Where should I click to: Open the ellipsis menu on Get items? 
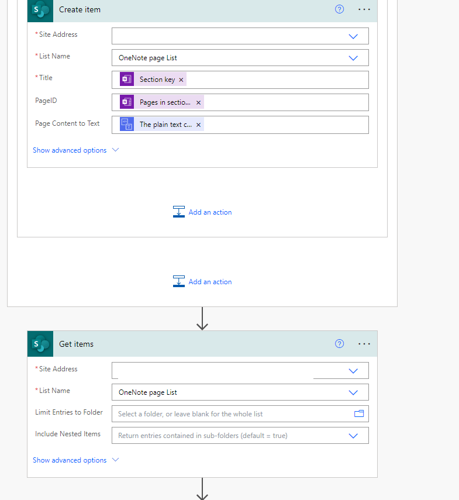364,344
